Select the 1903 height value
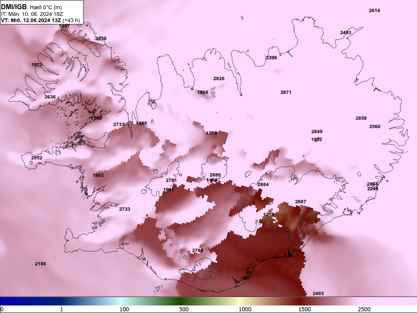This screenshot has height=313, width=417. point(98,175)
